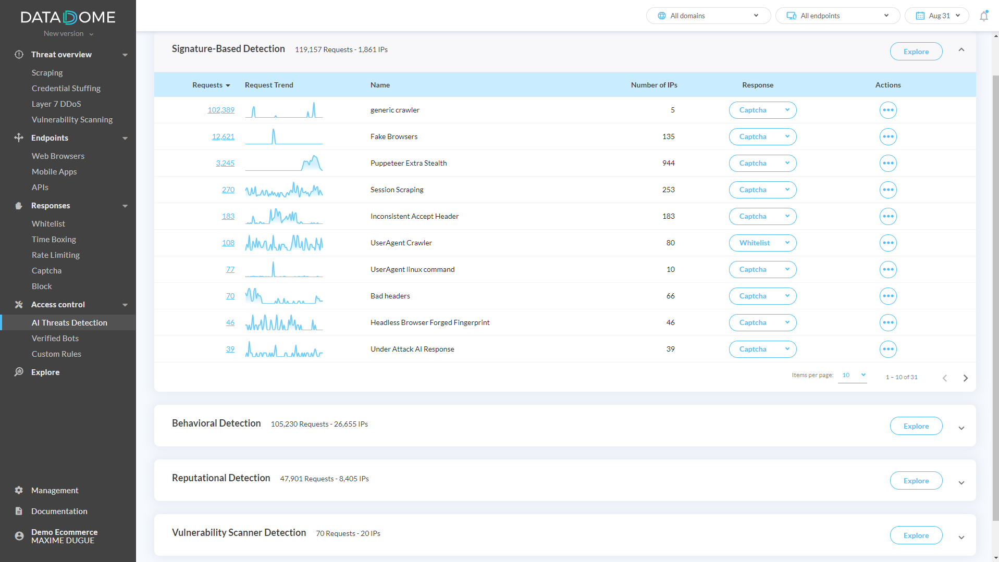Viewport: 999px width, 562px height.
Task: Explore Signature-Based Detection
Action: click(x=916, y=51)
